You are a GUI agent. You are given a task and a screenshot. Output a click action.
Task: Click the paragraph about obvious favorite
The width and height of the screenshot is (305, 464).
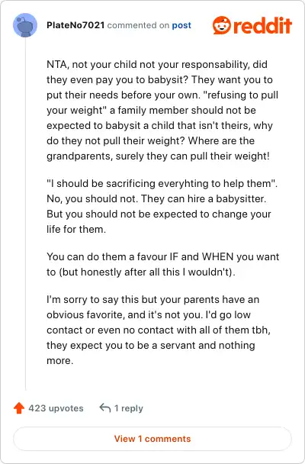coord(159,330)
